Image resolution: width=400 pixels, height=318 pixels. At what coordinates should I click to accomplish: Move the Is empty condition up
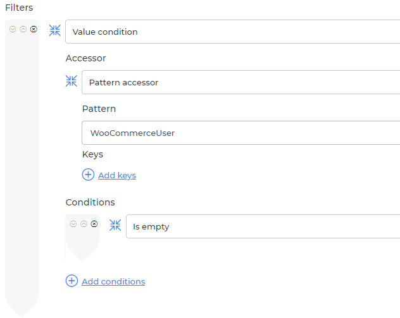pyautogui.click(x=84, y=224)
